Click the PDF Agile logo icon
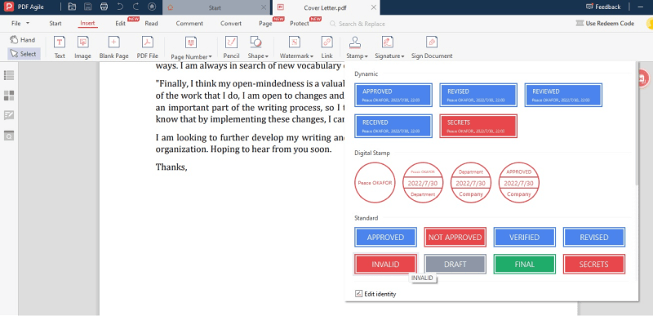 click(x=9, y=7)
